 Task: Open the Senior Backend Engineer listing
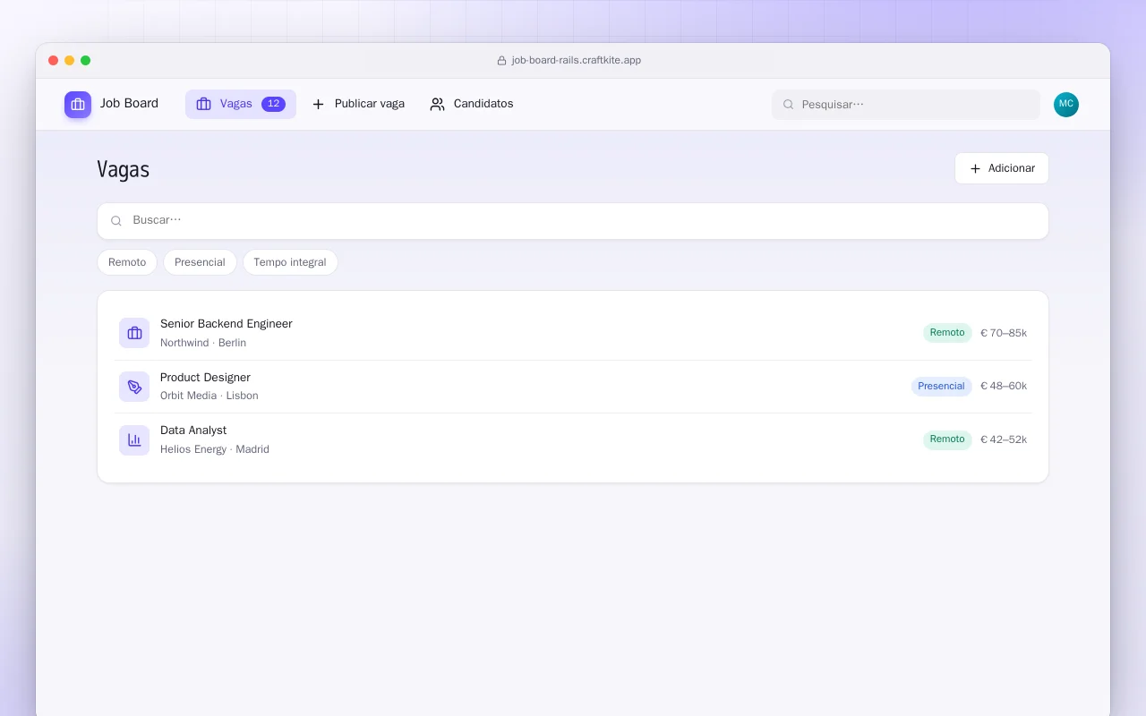click(x=573, y=333)
